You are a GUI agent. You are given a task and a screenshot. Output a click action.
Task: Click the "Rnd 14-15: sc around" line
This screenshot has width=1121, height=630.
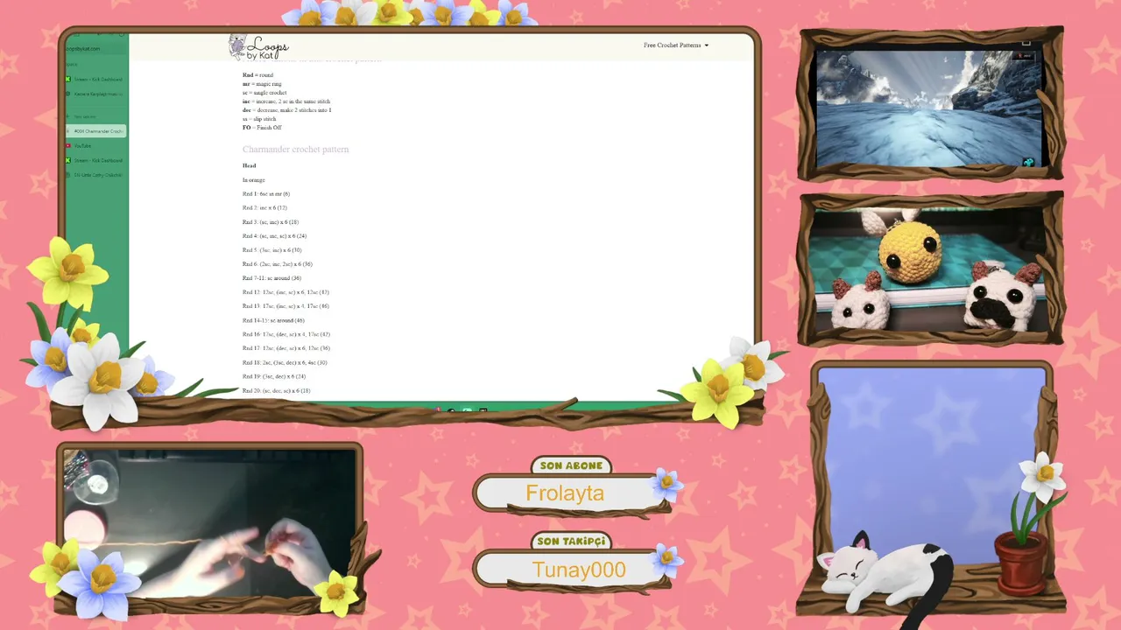[273, 320]
